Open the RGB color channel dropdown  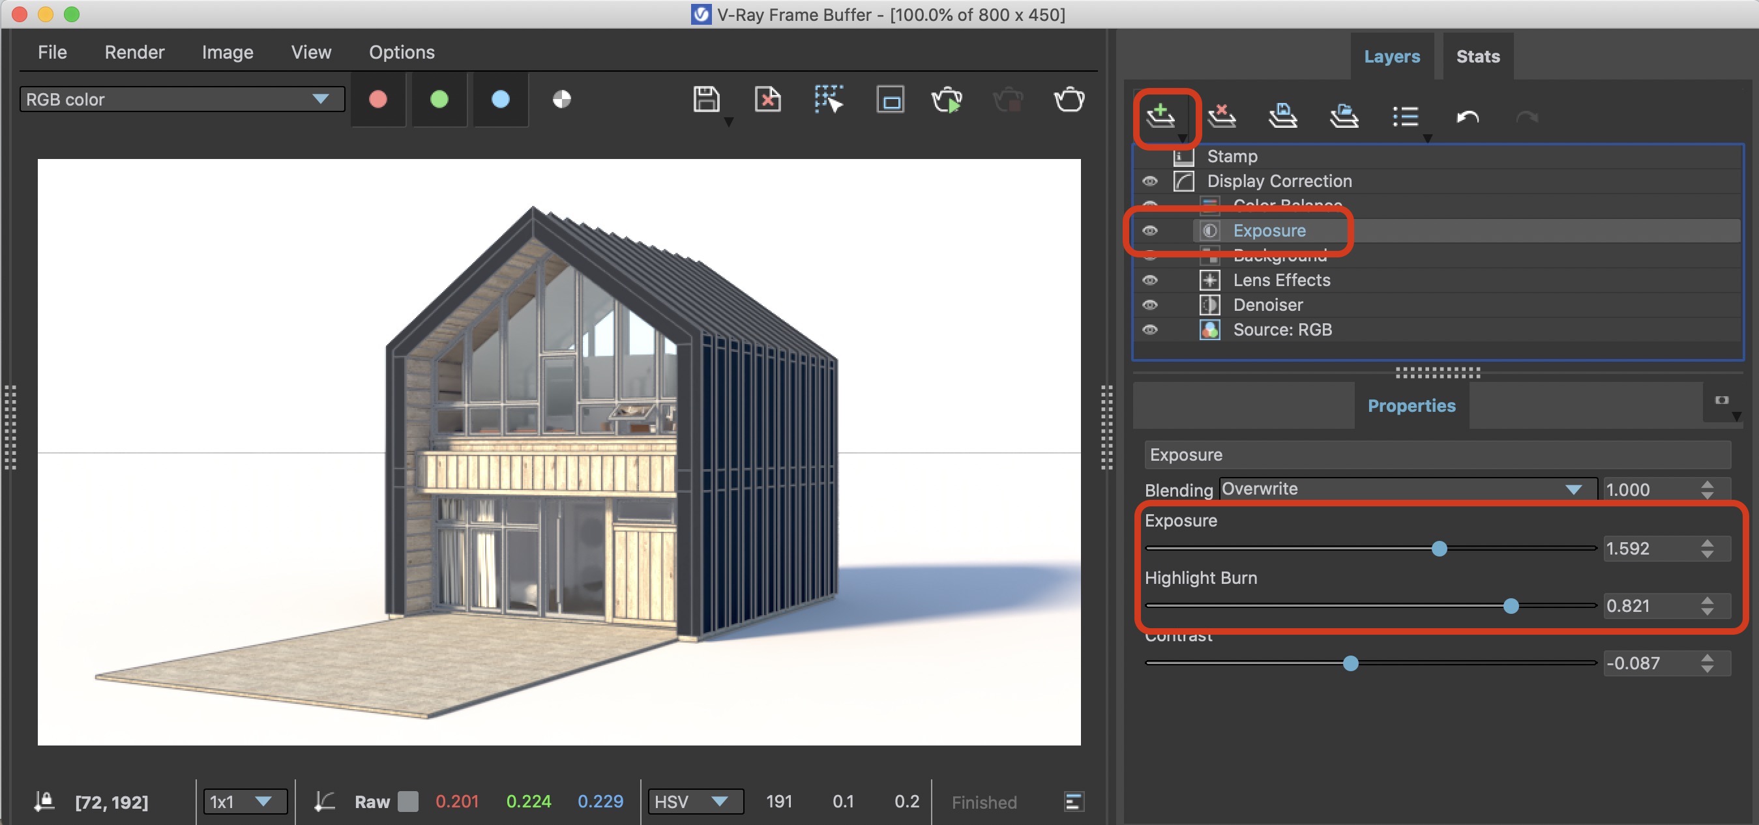[182, 100]
